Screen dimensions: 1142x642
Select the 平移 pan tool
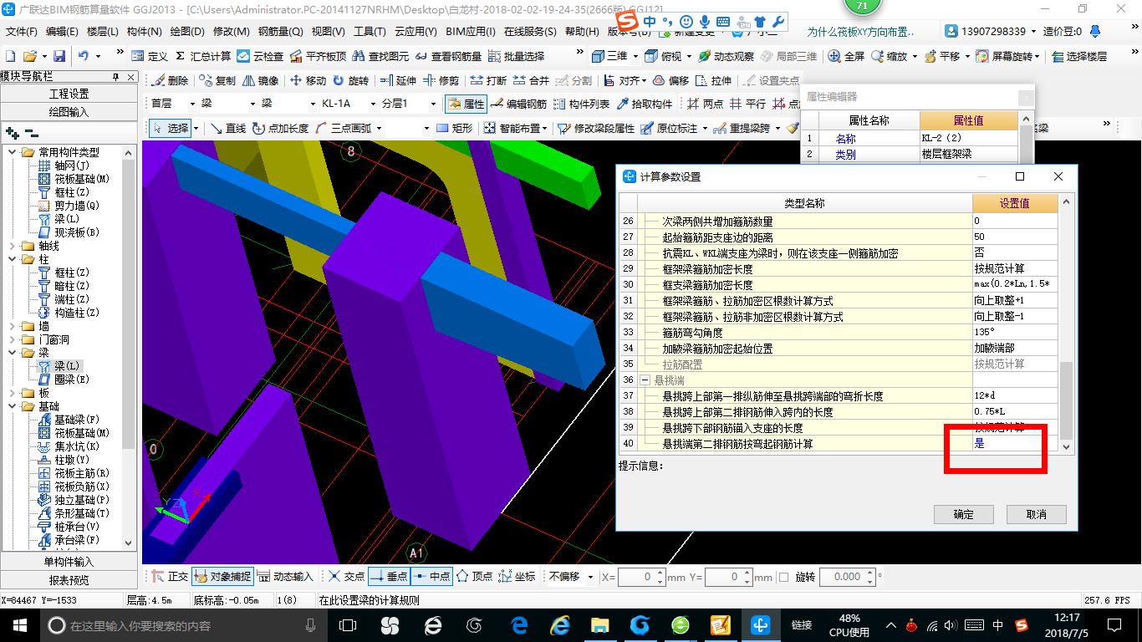[942, 56]
